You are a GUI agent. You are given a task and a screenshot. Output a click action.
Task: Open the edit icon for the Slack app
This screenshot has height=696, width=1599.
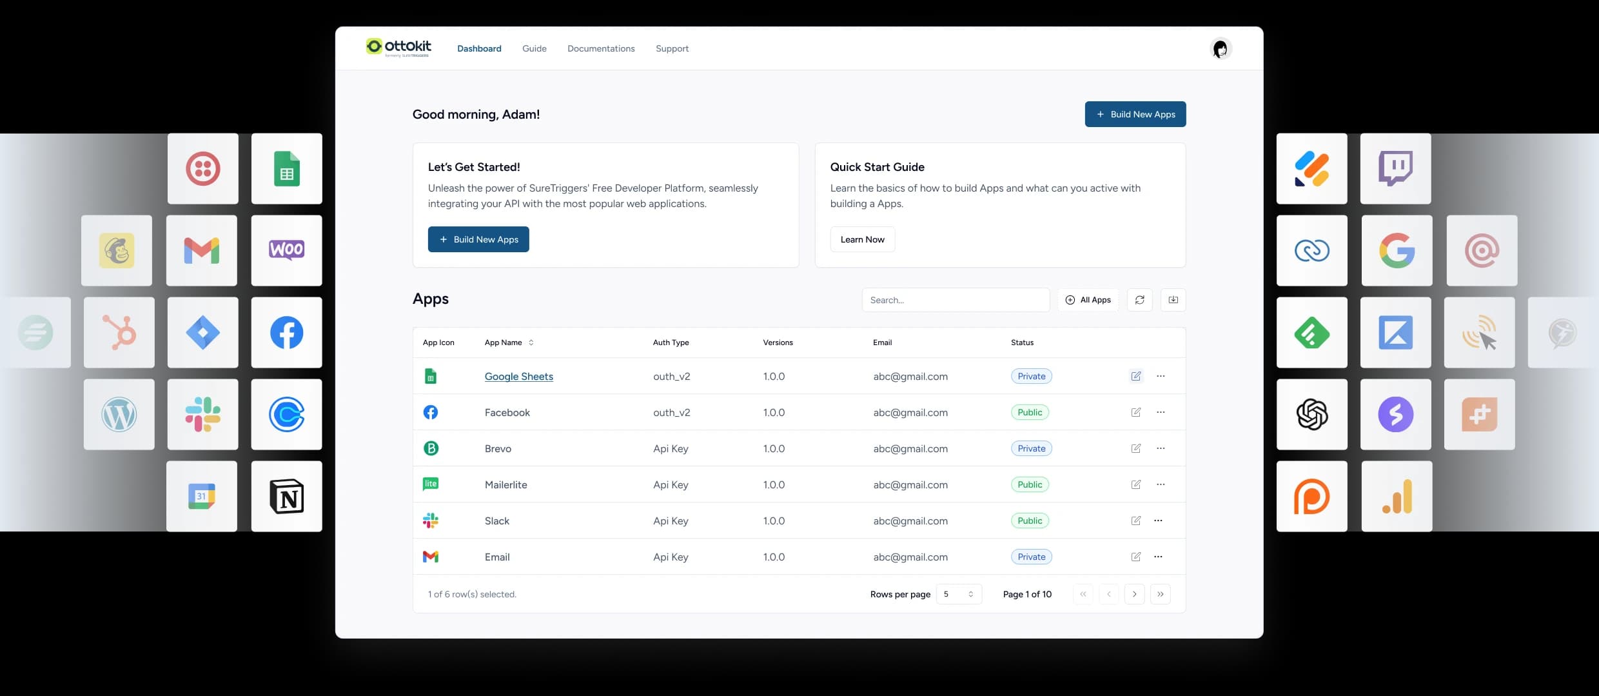coord(1136,521)
